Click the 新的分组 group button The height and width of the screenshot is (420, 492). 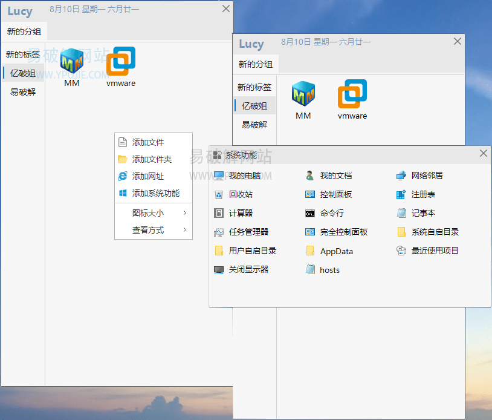[x=254, y=64]
